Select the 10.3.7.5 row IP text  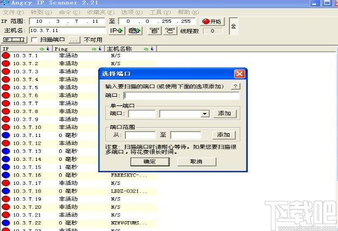coord(25,88)
